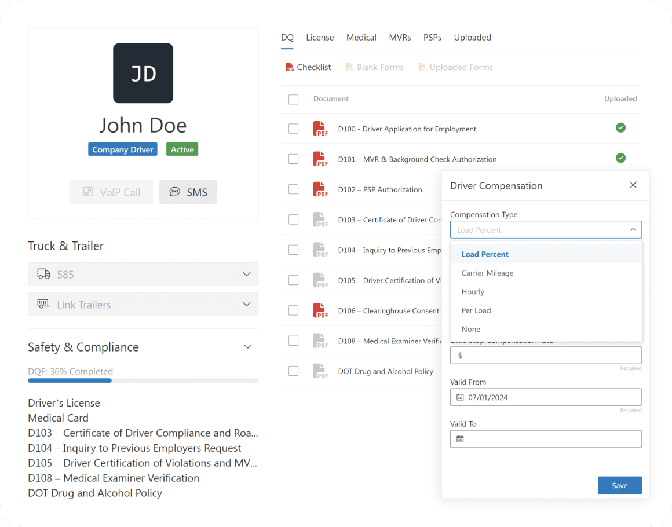The width and height of the screenshot is (672, 527).
Task: Open D104 Inquiry to Previous Employers Request
Action: (x=134, y=448)
